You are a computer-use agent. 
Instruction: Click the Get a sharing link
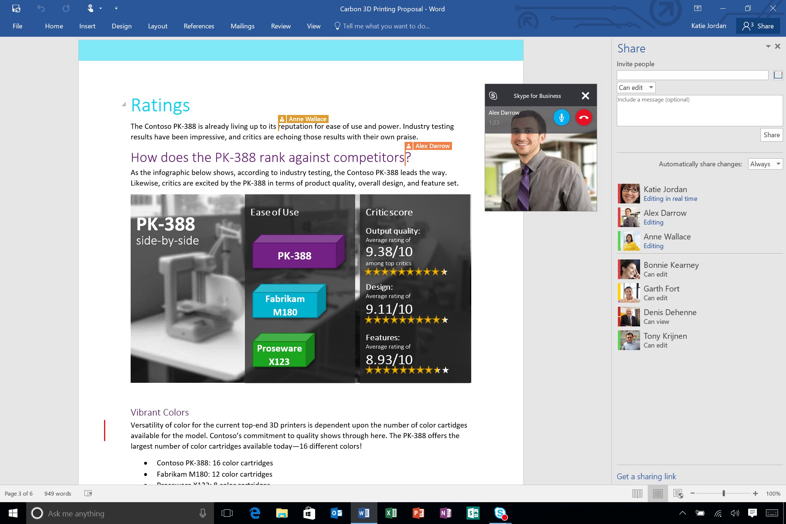pos(646,476)
